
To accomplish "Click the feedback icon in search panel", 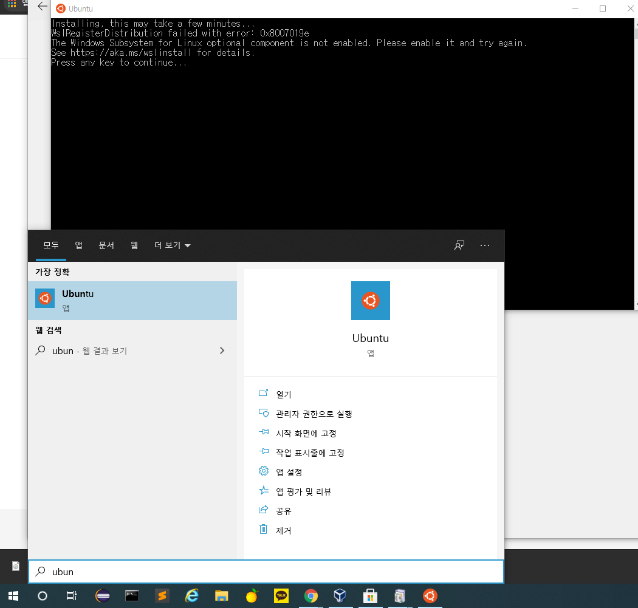I will pos(459,245).
